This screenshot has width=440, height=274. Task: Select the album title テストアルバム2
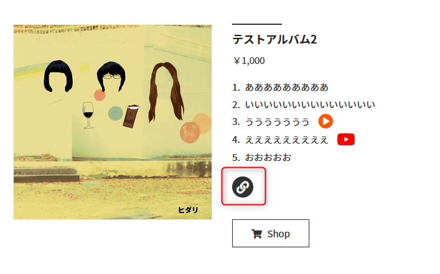[x=274, y=39]
